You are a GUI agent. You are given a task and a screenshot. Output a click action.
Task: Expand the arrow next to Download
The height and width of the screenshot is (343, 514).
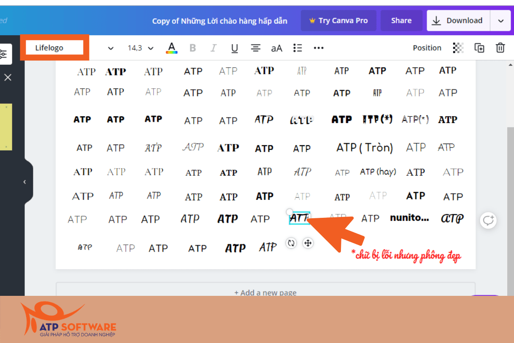pyautogui.click(x=501, y=21)
